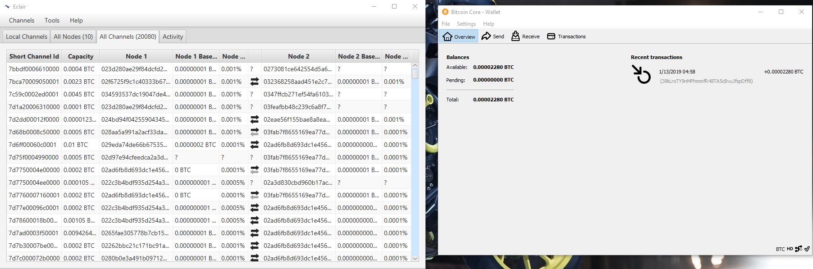
Task: Click transaction address 39kLroTY9nMPhmmfR48TA5cBvuJfspDff8
Action: [x=706, y=81]
